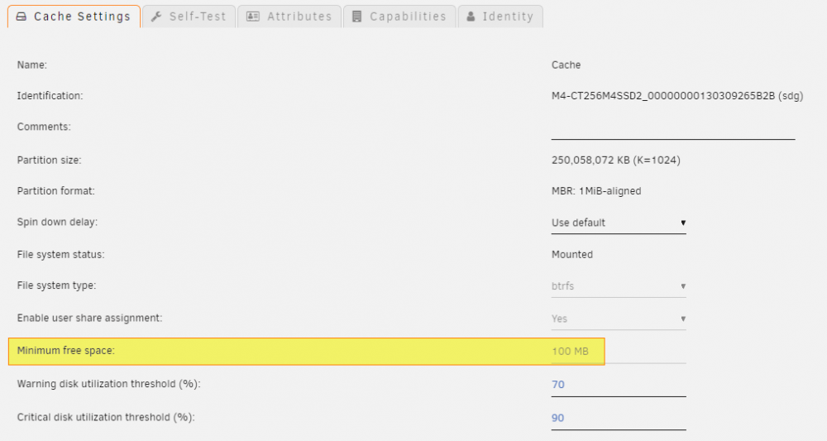Image resolution: width=827 pixels, height=441 pixels.
Task: Click the Yes dropdown arrow
Action: tap(683, 319)
